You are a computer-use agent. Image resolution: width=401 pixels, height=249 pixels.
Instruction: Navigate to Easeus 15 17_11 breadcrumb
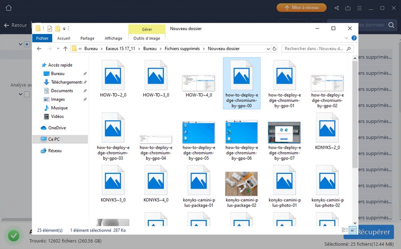[x=120, y=49]
